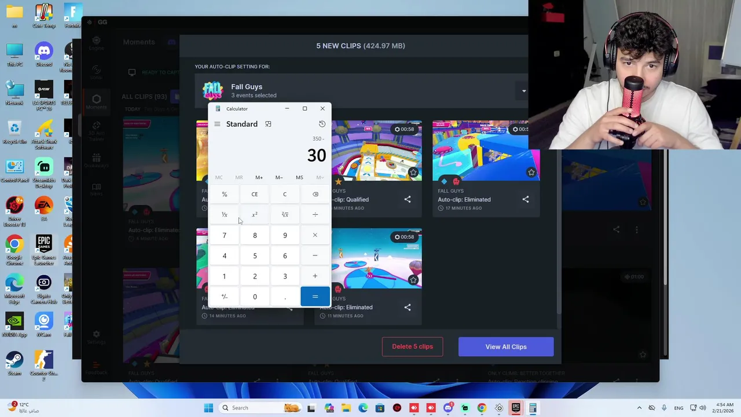Select Moments in GG sidebar

pyautogui.click(x=96, y=102)
